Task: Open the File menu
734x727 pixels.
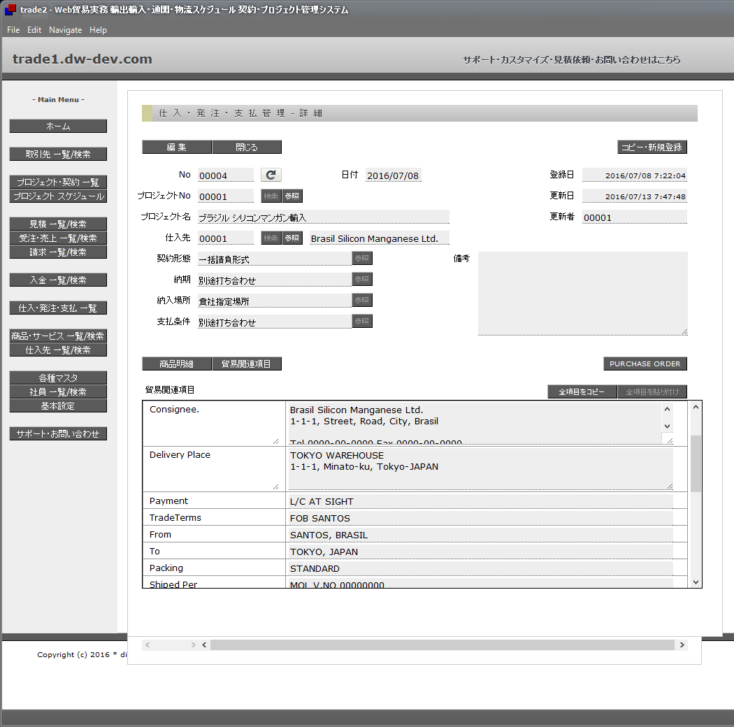Action: coord(13,30)
